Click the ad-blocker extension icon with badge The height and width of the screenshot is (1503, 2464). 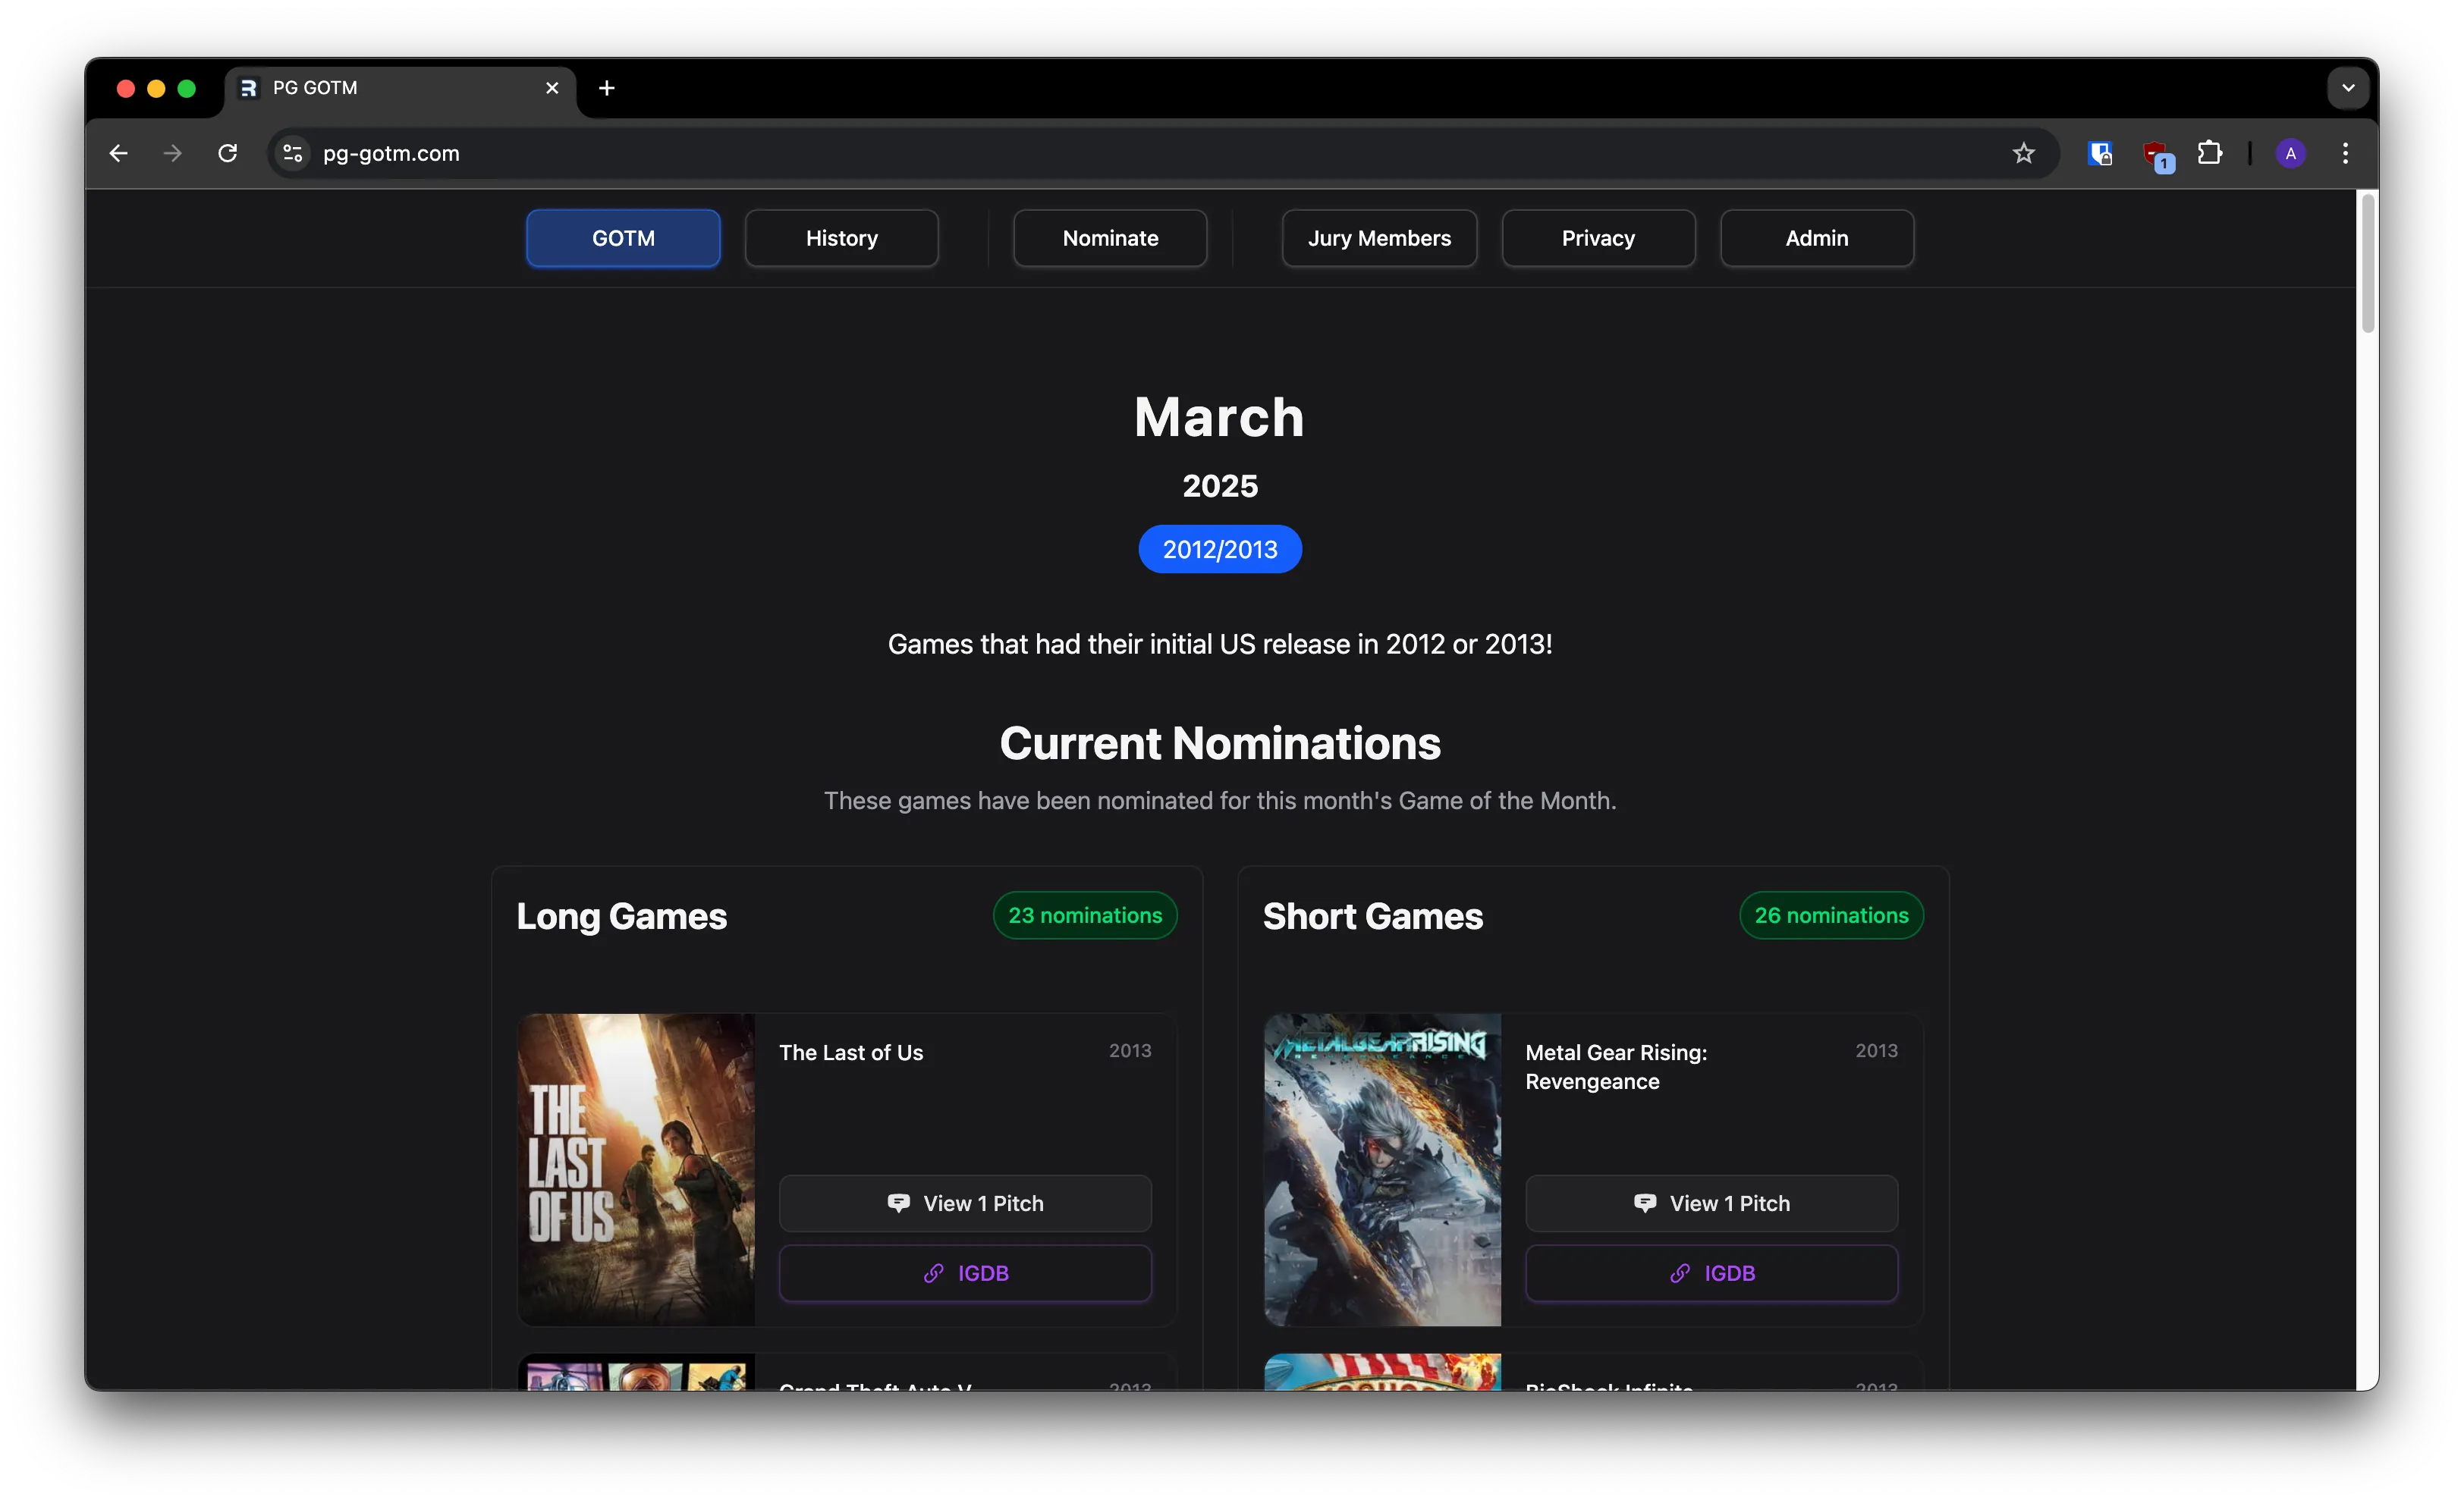click(2157, 153)
